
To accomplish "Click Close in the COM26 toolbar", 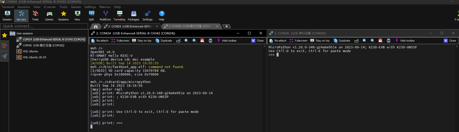I will tap(450, 41).
